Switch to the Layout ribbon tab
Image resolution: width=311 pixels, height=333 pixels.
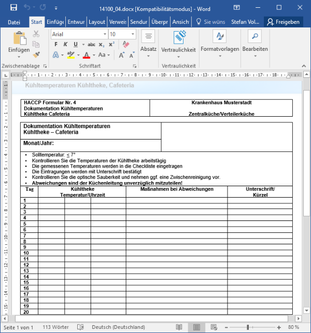[x=97, y=22]
